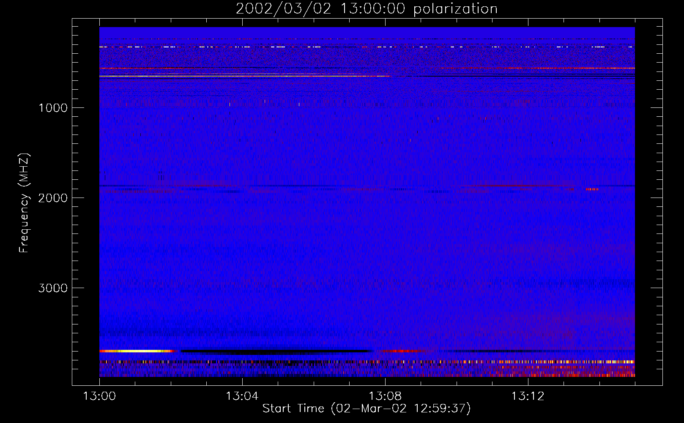The height and width of the screenshot is (423, 684).
Task: Click the plot title '2002/03/02 13:00:00 polarization'
Action: click(367, 8)
